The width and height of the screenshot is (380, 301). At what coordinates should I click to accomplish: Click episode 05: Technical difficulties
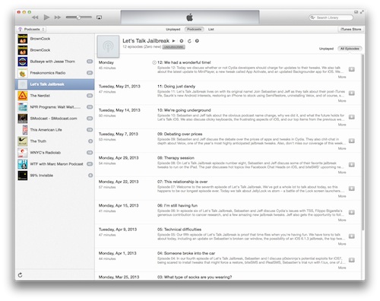[x=179, y=230]
